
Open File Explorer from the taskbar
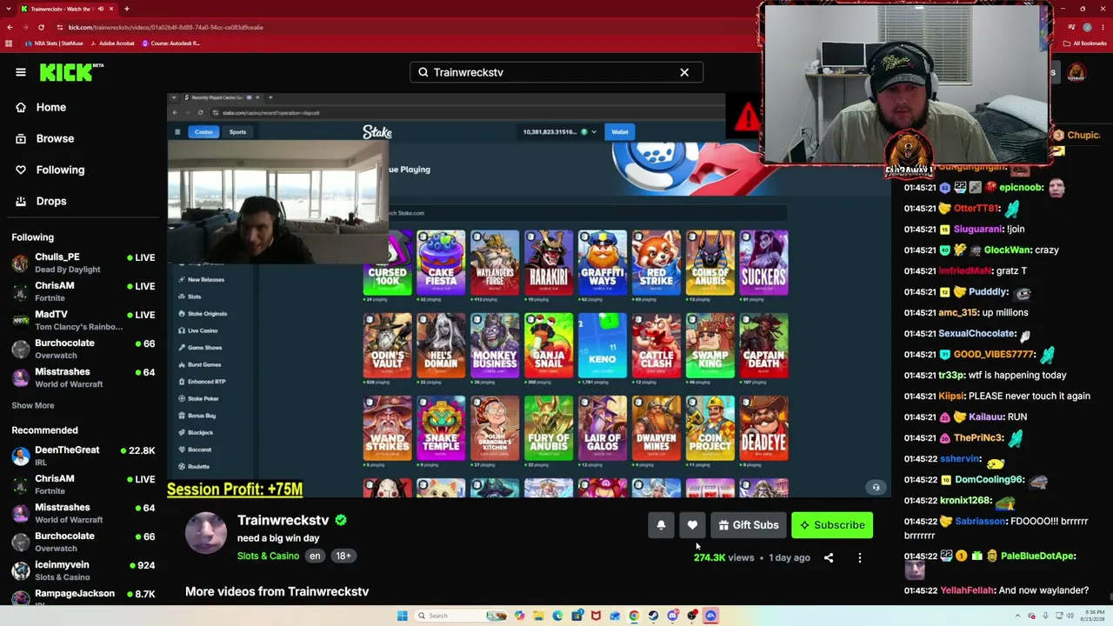tap(538, 616)
